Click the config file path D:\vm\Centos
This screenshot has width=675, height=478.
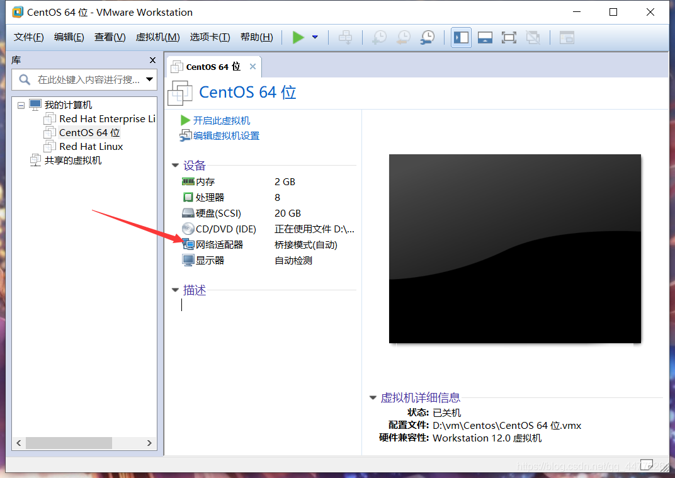coord(507,426)
